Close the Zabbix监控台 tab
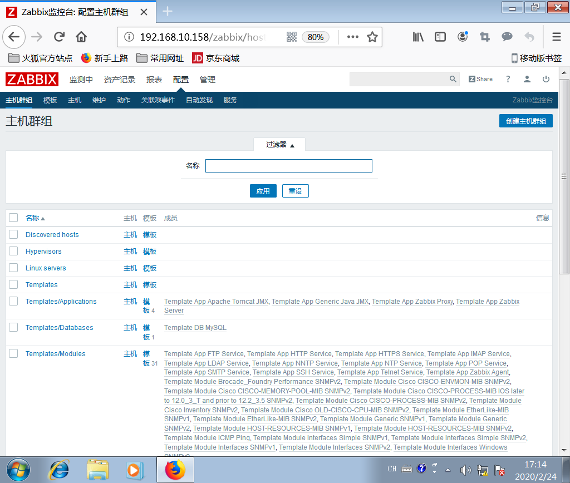This screenshot has height=483, width=570. pos(144,12)
